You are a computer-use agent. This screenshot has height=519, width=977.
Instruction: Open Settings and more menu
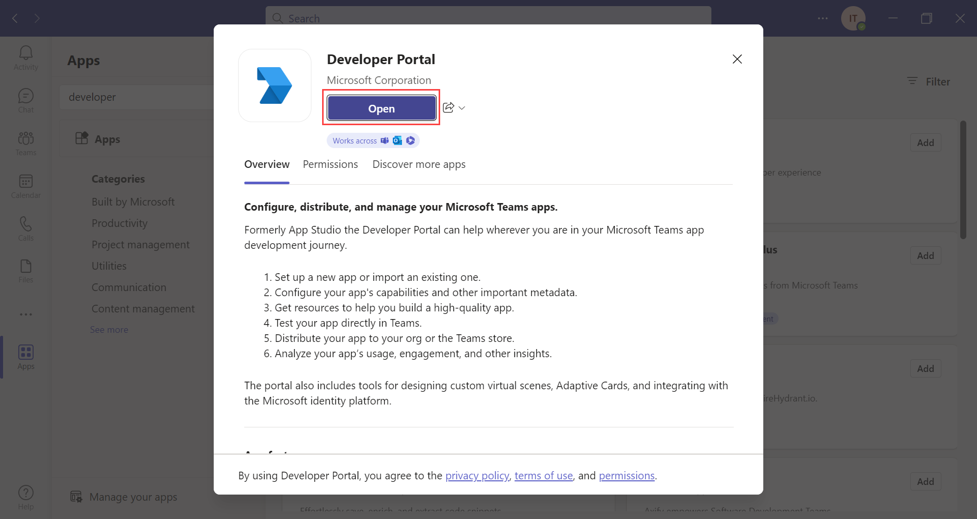pyautogui.click(x=823, y=18)
